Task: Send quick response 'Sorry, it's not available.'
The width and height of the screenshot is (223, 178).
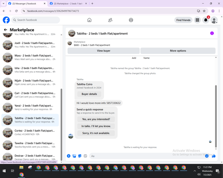Action: click(96, 133)
